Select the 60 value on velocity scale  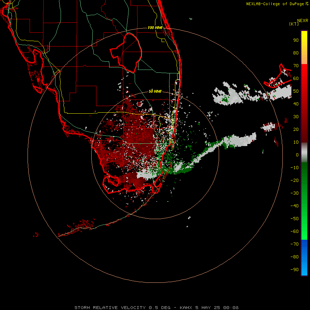click(x=296, y=79)
